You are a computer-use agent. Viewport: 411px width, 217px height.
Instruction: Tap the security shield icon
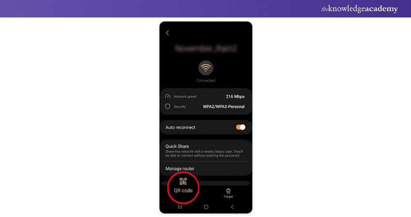pyautogui.click(x=168, y=107)
